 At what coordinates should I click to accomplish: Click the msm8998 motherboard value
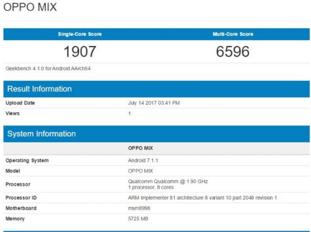(x=139, y=208)
